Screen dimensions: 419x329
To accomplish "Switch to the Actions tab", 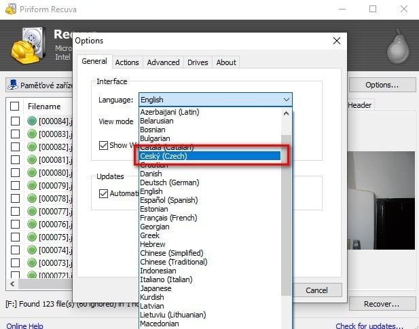I will pyautogui.click(x=127, y=62).
